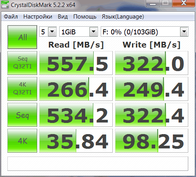Click the 4K Q32T1 write result 249.4
Screen dimensions: 196x177
[x=151, y=89]
